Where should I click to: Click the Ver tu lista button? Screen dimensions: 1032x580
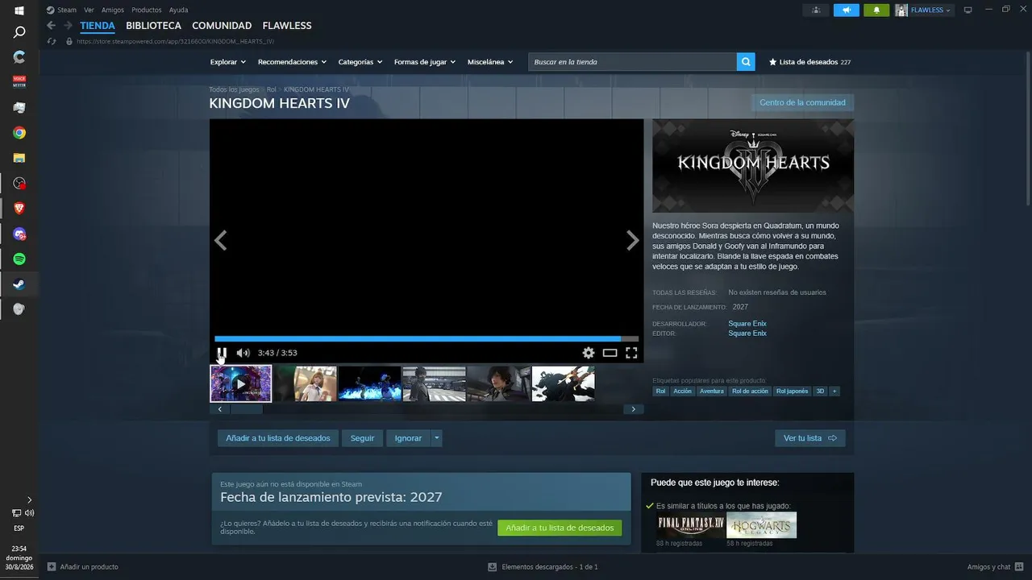click(810, 438)
